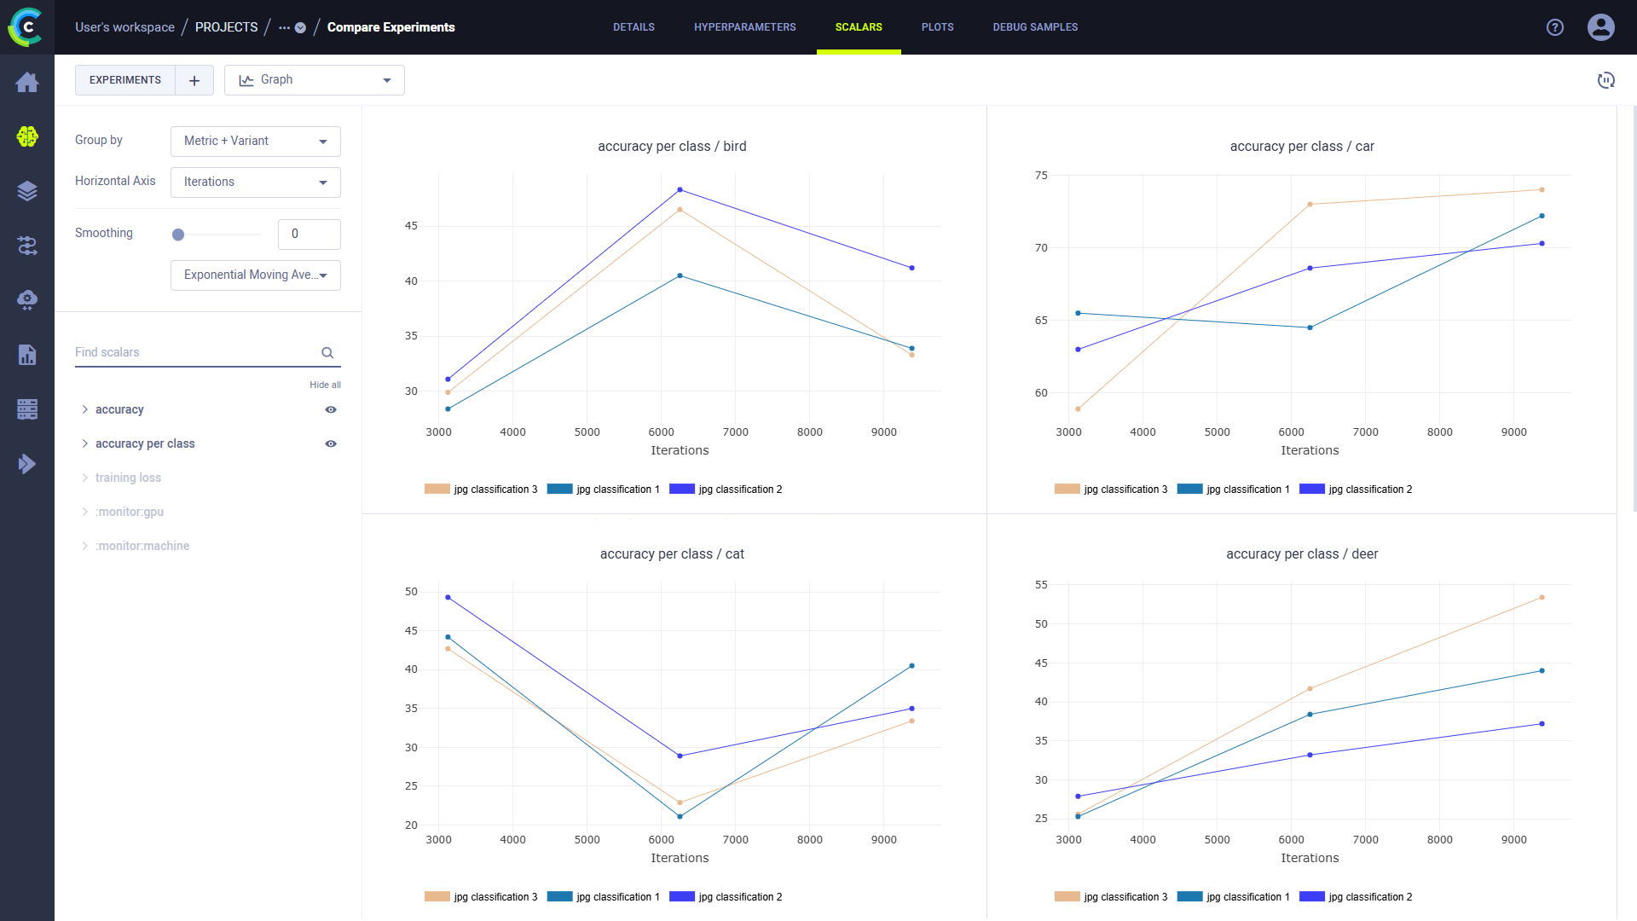1637x921 pixels.
Task: Toggle visibility of accuracy per class metric
Action: tap(331, 443)
